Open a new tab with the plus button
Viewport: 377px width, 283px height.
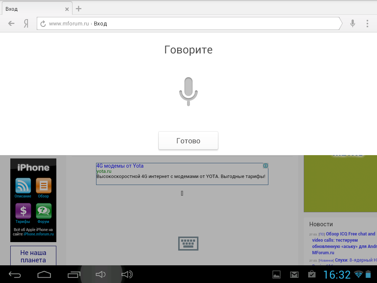point(78,9)
